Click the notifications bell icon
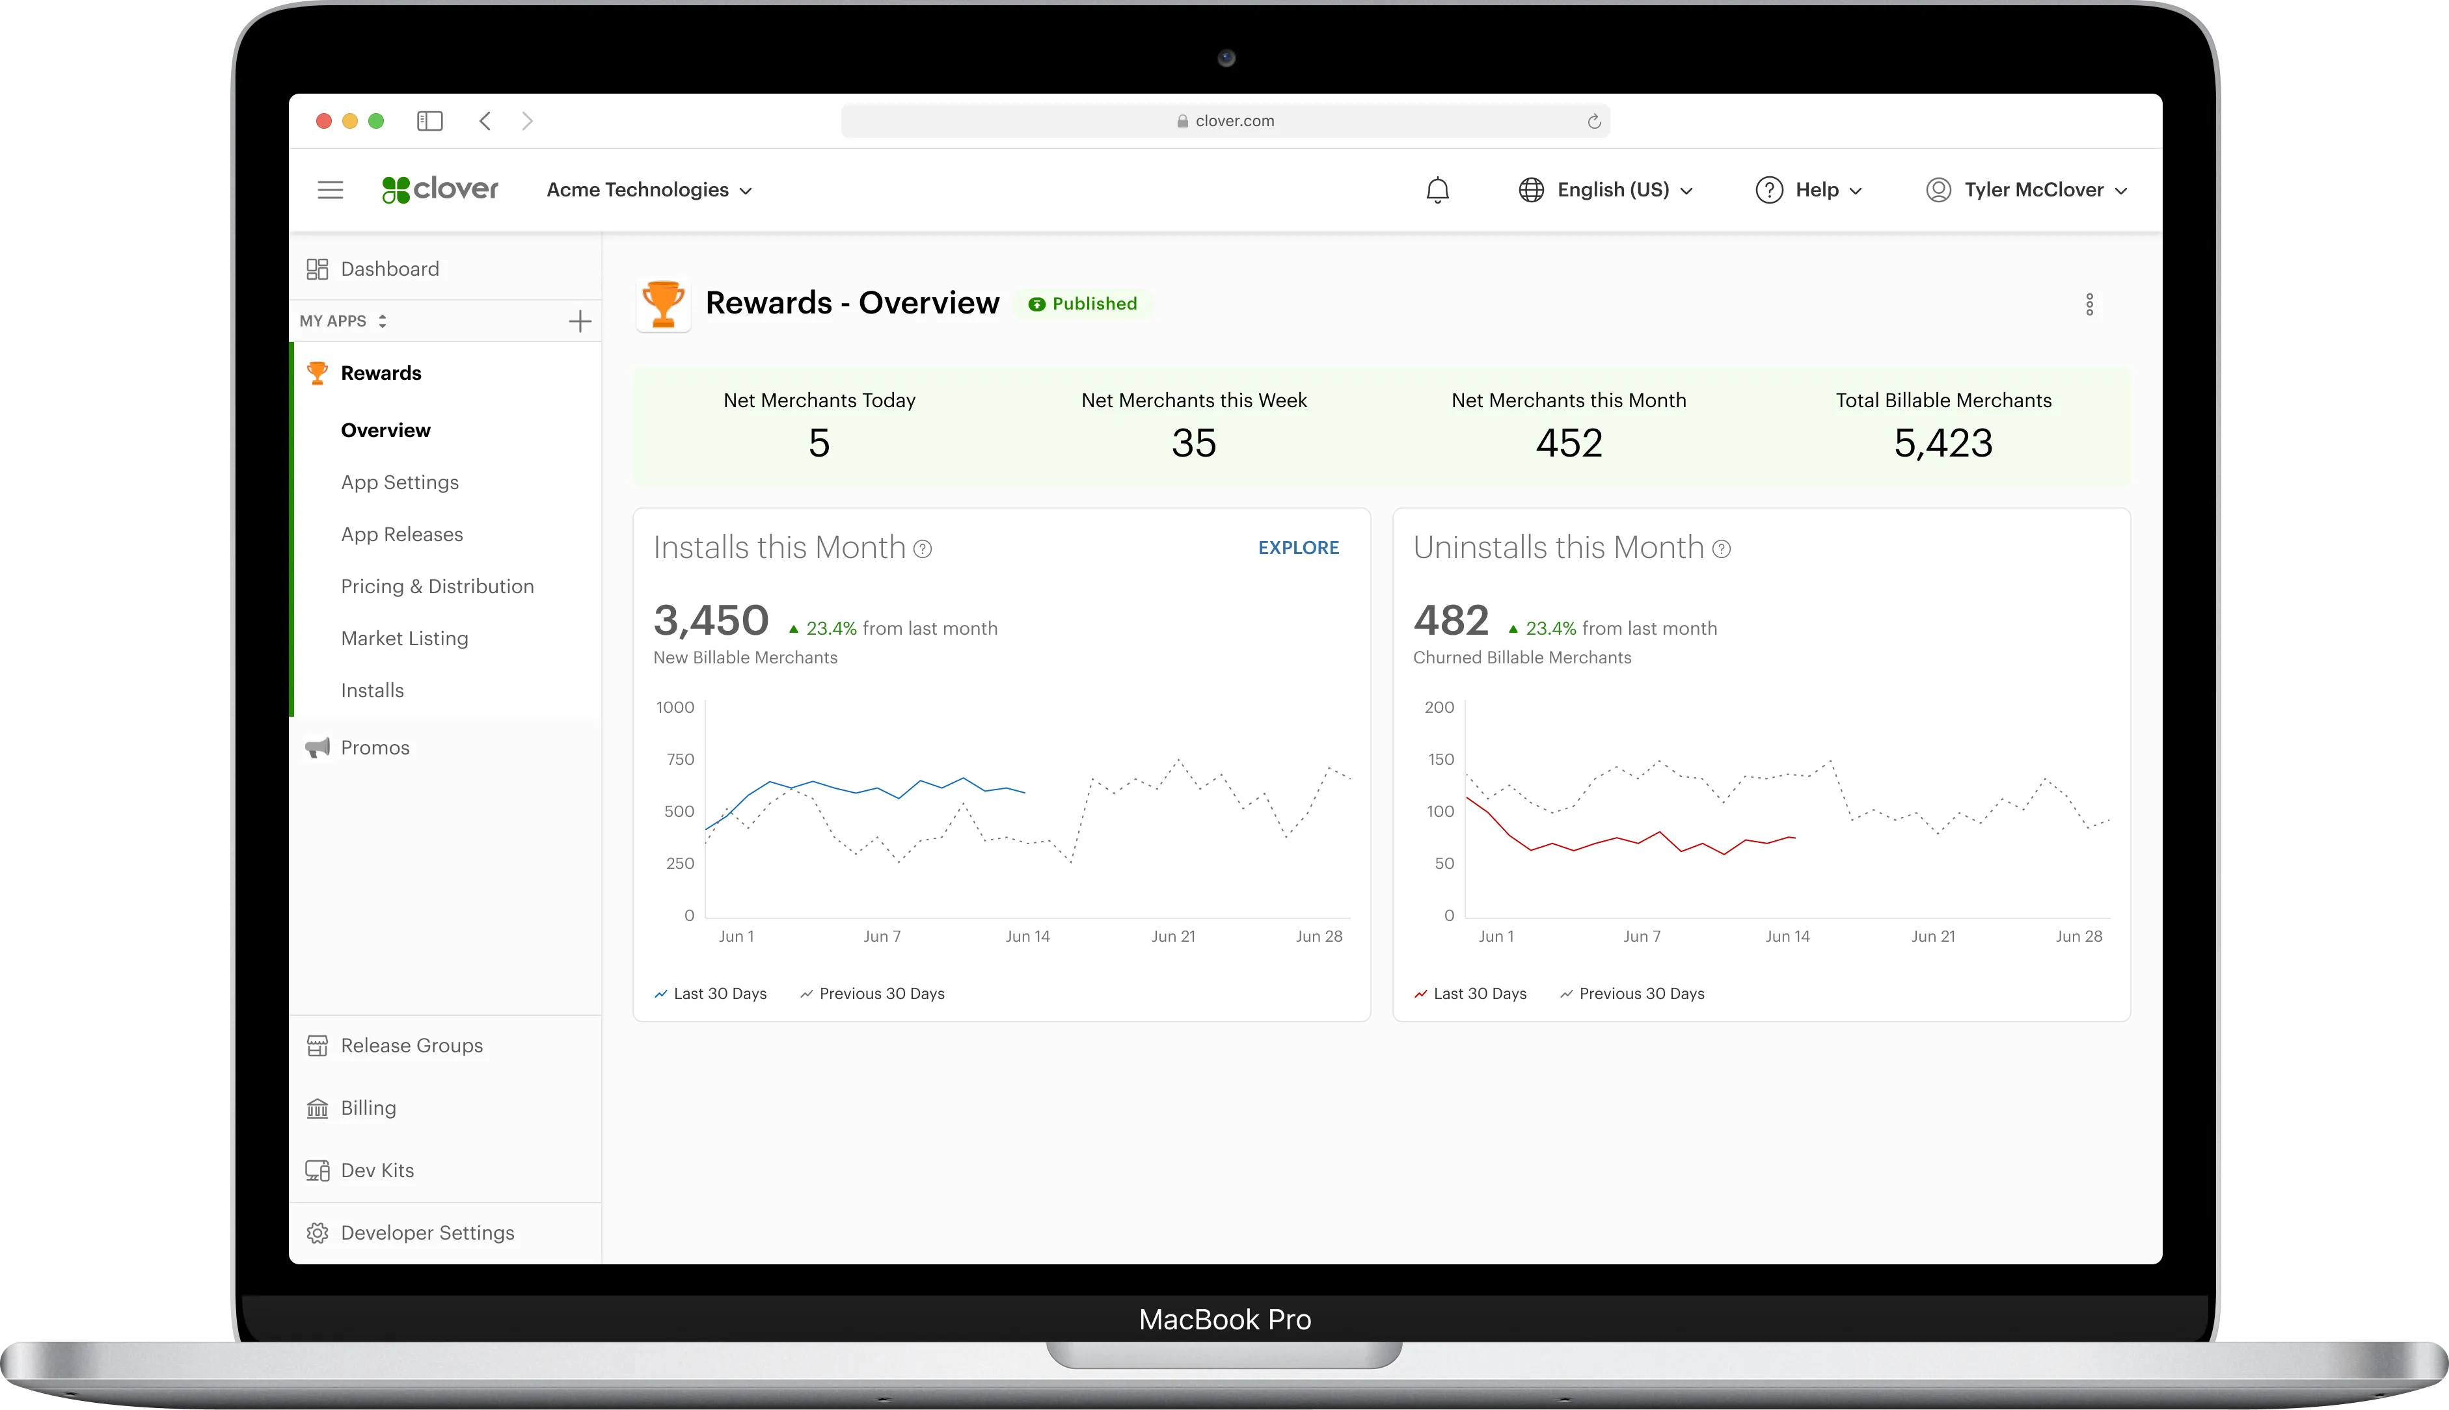2449x1410 pixels. 1438,190
